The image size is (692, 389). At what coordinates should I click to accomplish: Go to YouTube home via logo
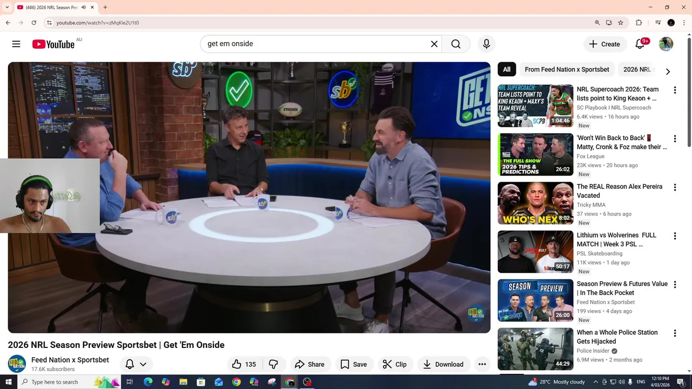coord(53,44)
